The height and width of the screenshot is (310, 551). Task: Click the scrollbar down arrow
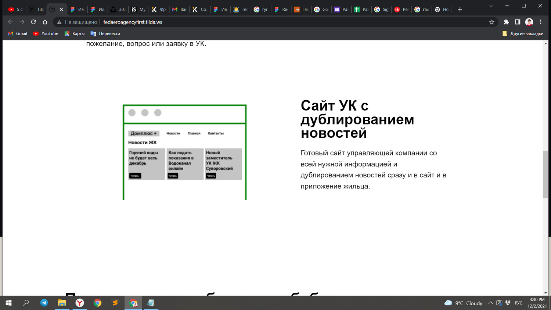click(545, 293)
